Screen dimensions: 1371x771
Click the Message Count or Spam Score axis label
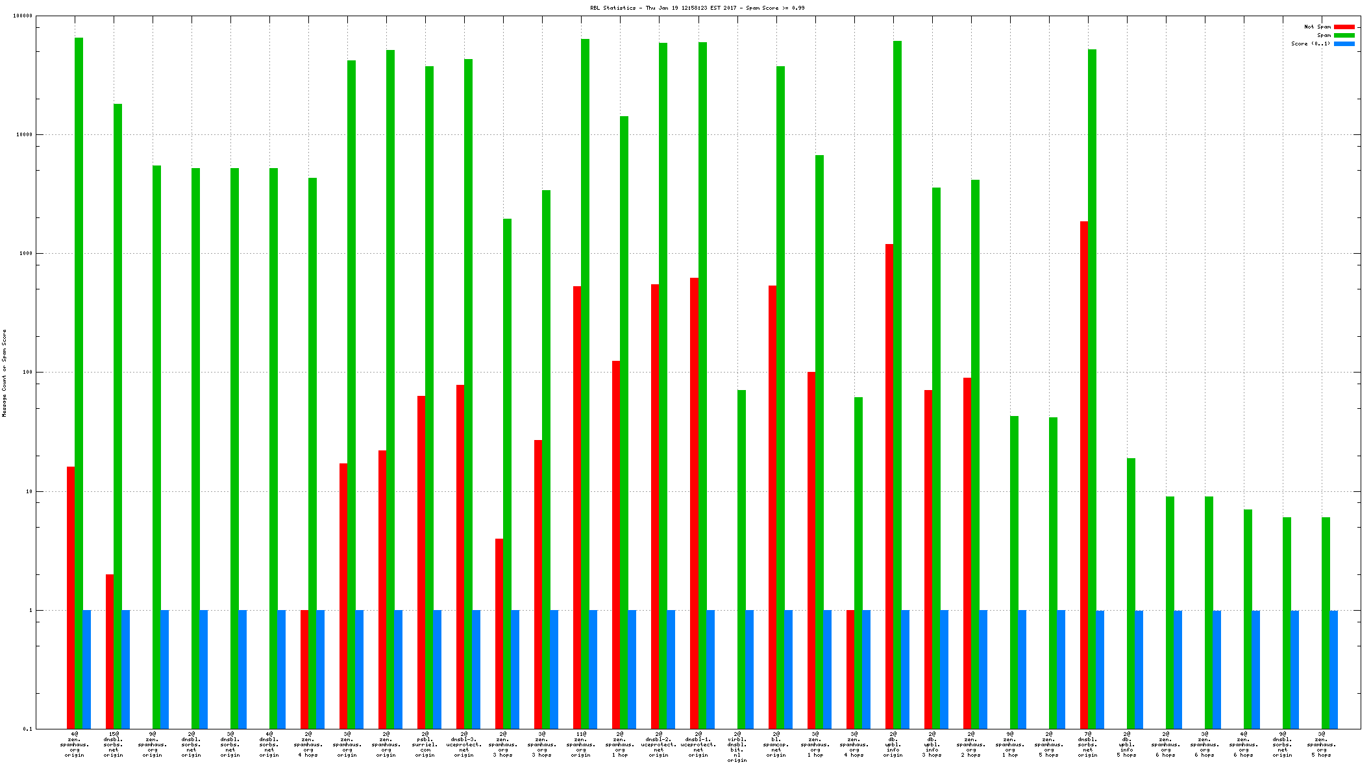point(5,373)
